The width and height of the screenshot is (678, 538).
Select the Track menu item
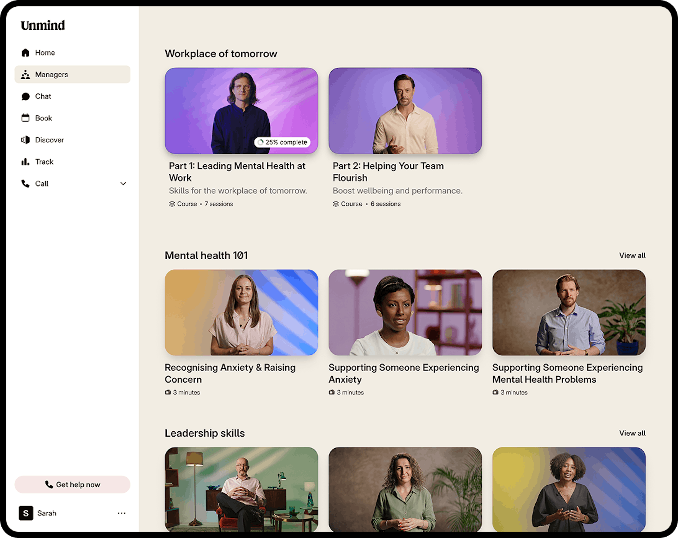click(44, 162)
